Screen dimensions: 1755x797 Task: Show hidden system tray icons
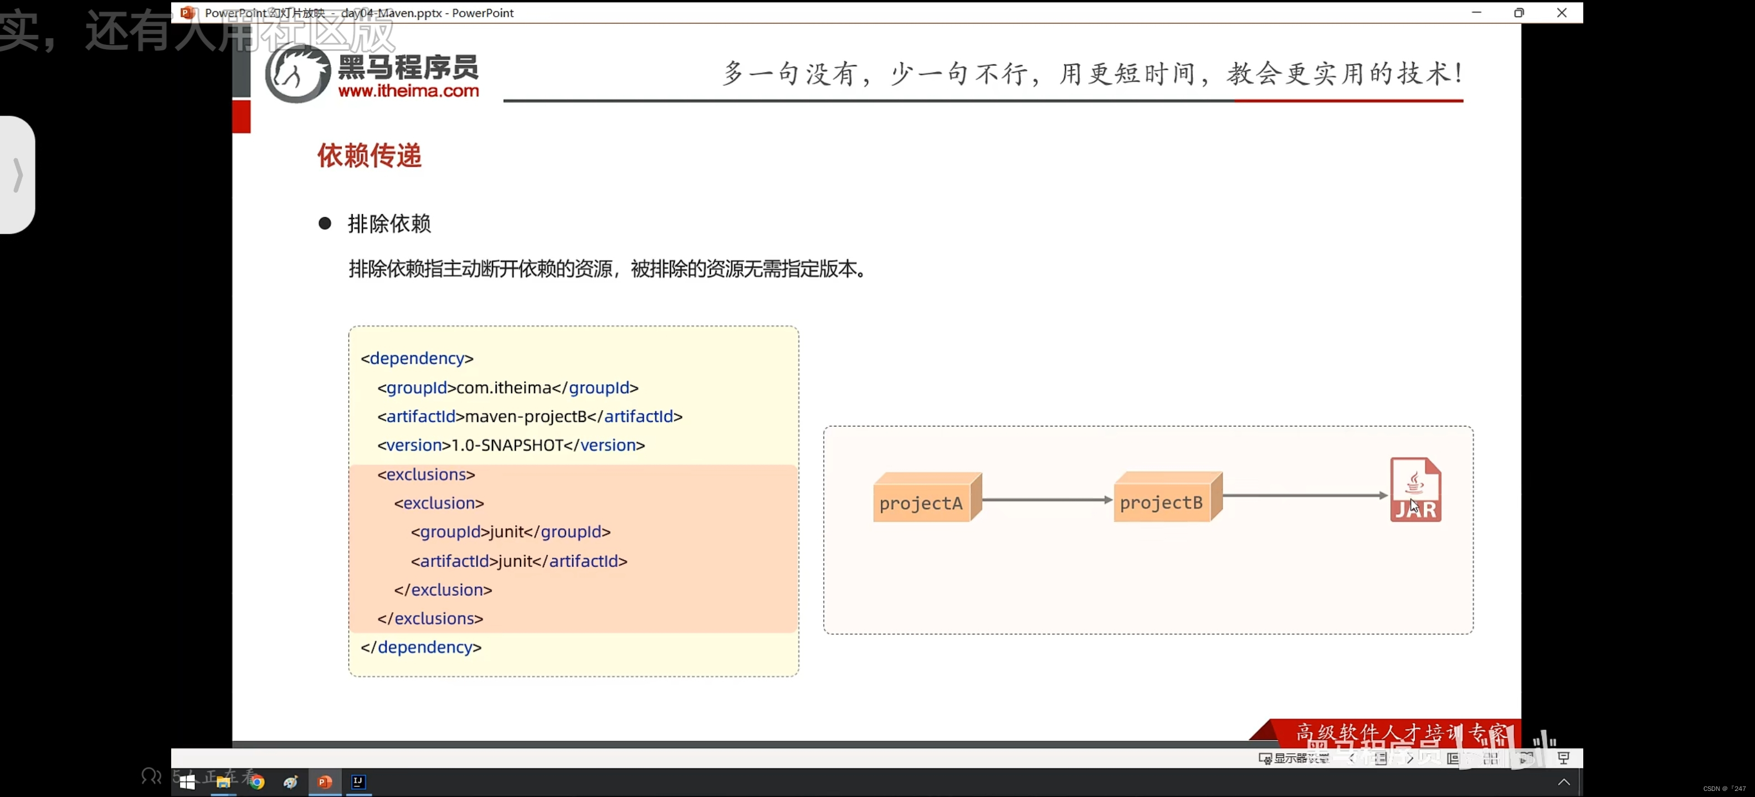pyautogui.click(x=1563, y=782)
